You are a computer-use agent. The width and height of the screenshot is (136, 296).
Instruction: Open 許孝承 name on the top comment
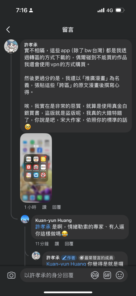(31, 45)
